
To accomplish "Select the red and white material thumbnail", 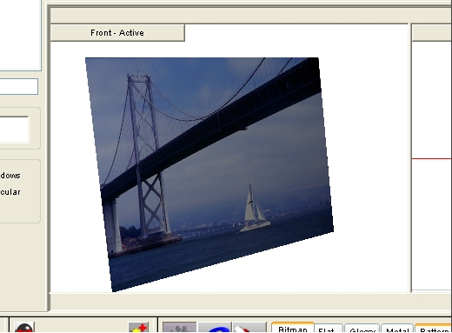I will (x=249, y=328).
